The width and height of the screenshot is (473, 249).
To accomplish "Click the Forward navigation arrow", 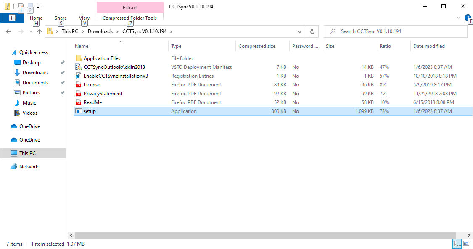I will [21, 31].
